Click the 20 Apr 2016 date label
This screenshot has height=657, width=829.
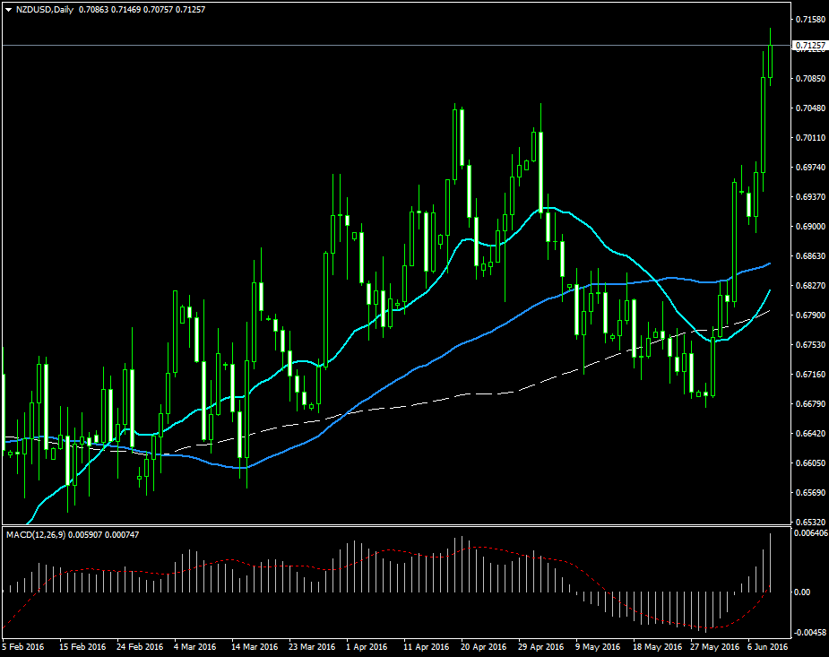coord(487,646)
